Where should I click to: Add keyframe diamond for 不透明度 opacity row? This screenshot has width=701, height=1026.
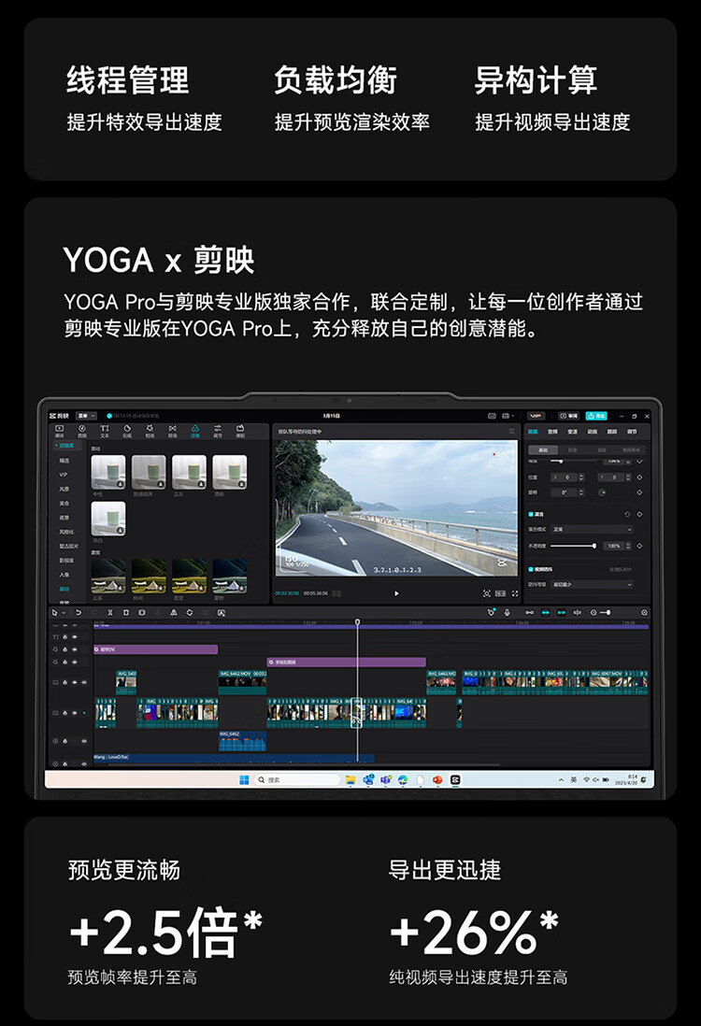point(639,546)
